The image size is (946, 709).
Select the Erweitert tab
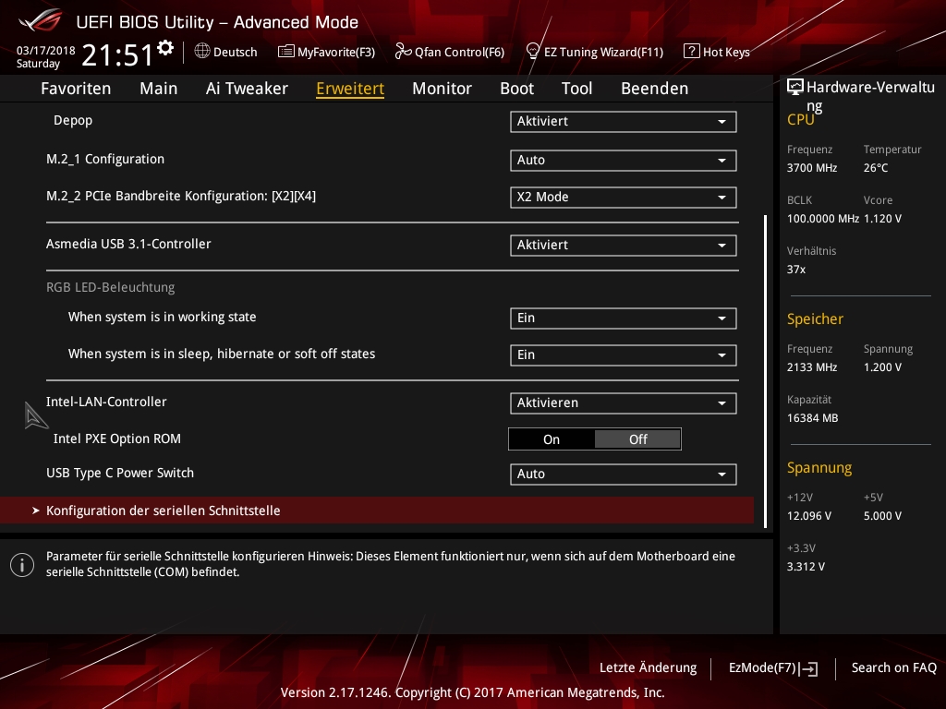350,89
